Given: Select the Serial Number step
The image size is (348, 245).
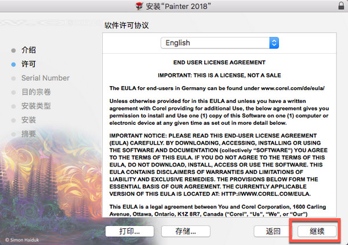Looking at the screenshot, I should coord(45,78).
